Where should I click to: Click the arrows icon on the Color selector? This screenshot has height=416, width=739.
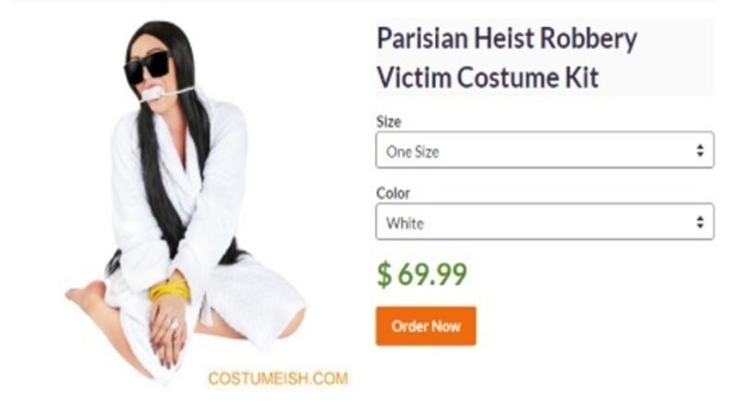click(700, 222)
